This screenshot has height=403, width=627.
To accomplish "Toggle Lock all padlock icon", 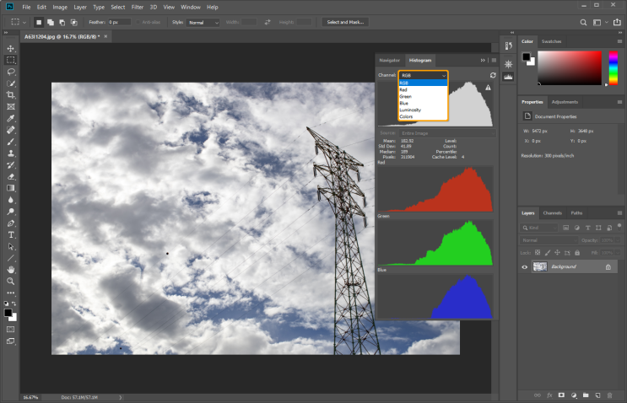I will pyautogui.click(x=577, y=252).
